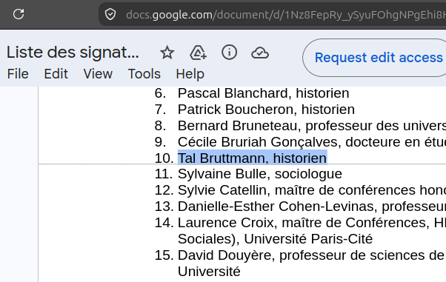This screenshot has height=282, width=446.
Task: Open the Tools menu
Action: point(144,74)
